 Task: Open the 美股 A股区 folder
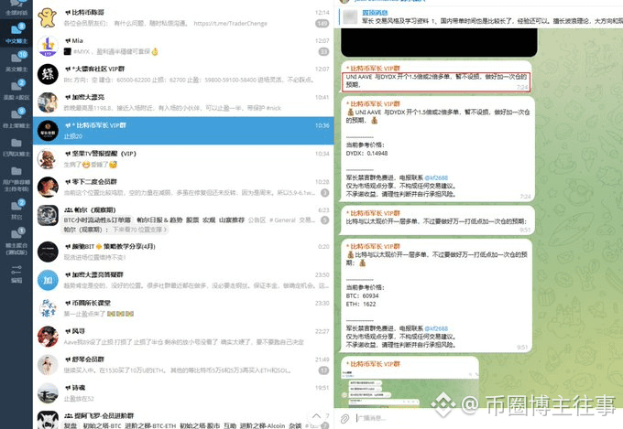point(16,89)
